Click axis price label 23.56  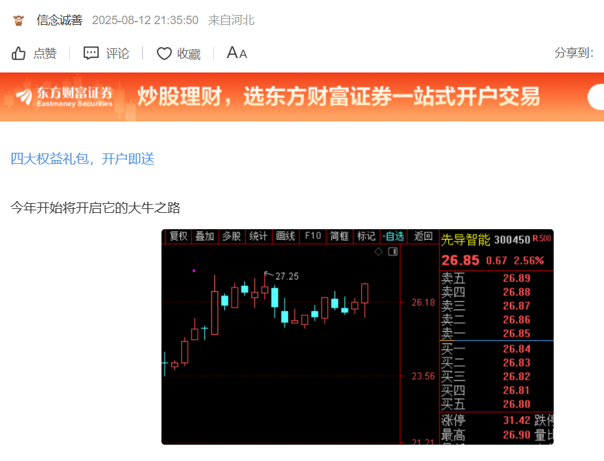click(x=423, y=376)
